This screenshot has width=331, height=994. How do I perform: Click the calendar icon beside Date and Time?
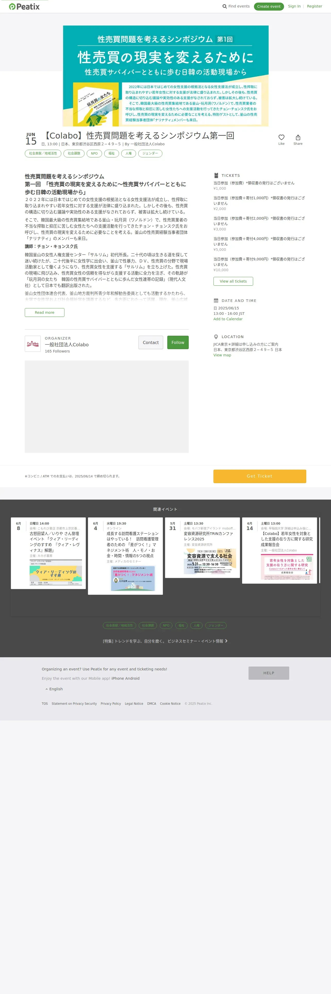coord(216,301)
